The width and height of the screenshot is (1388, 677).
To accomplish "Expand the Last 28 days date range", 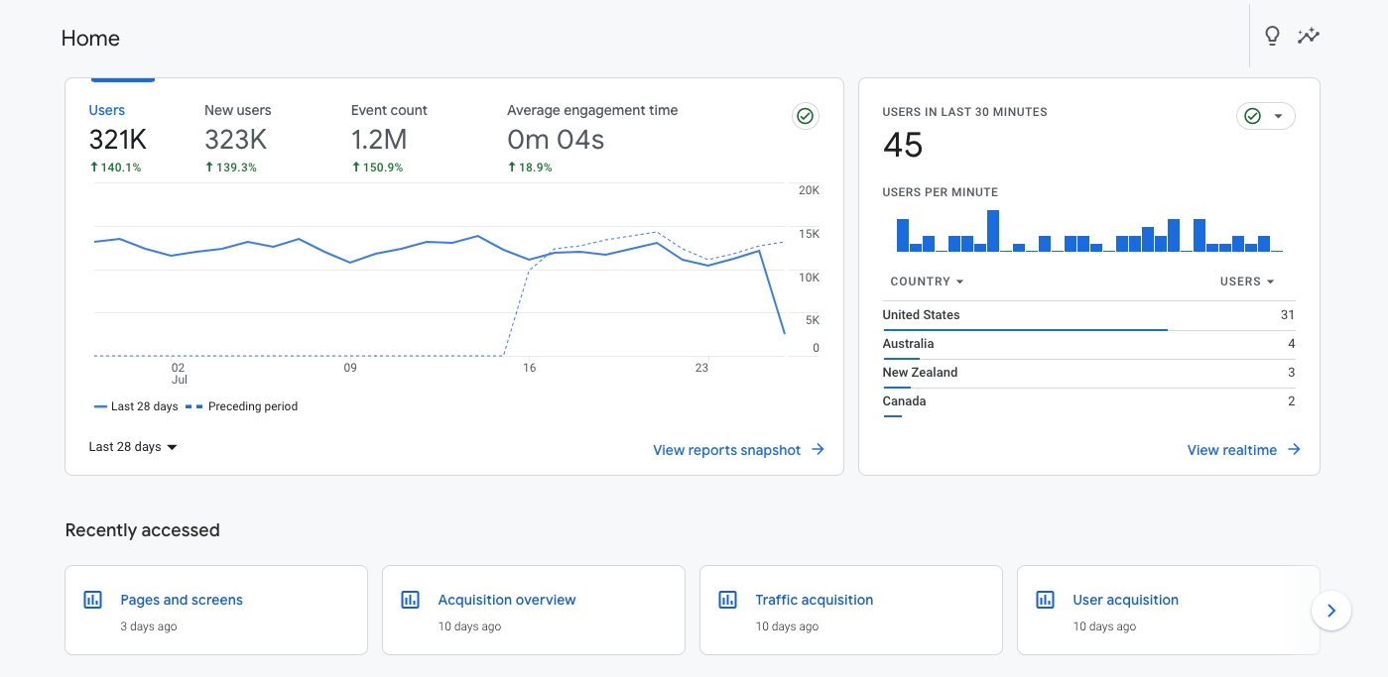I will (x=133, y=447).
